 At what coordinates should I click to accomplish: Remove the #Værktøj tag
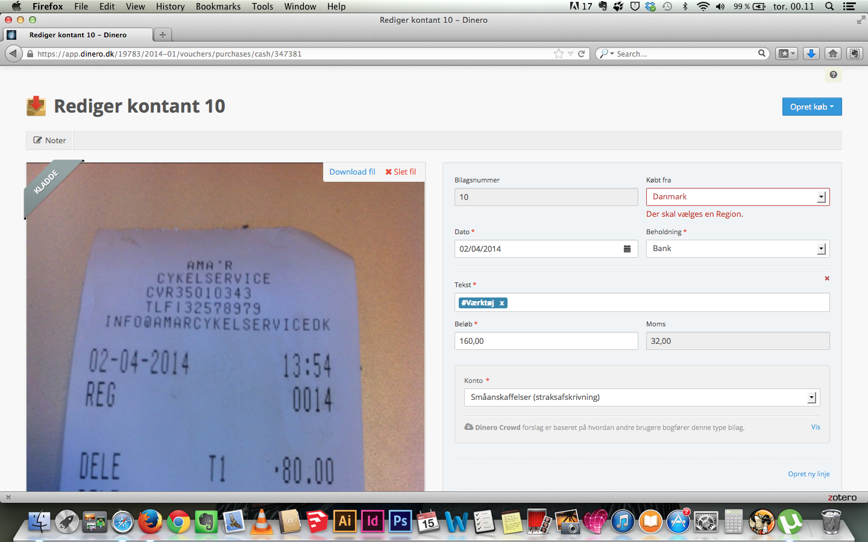pyautogui.click(x=502, y=303)
